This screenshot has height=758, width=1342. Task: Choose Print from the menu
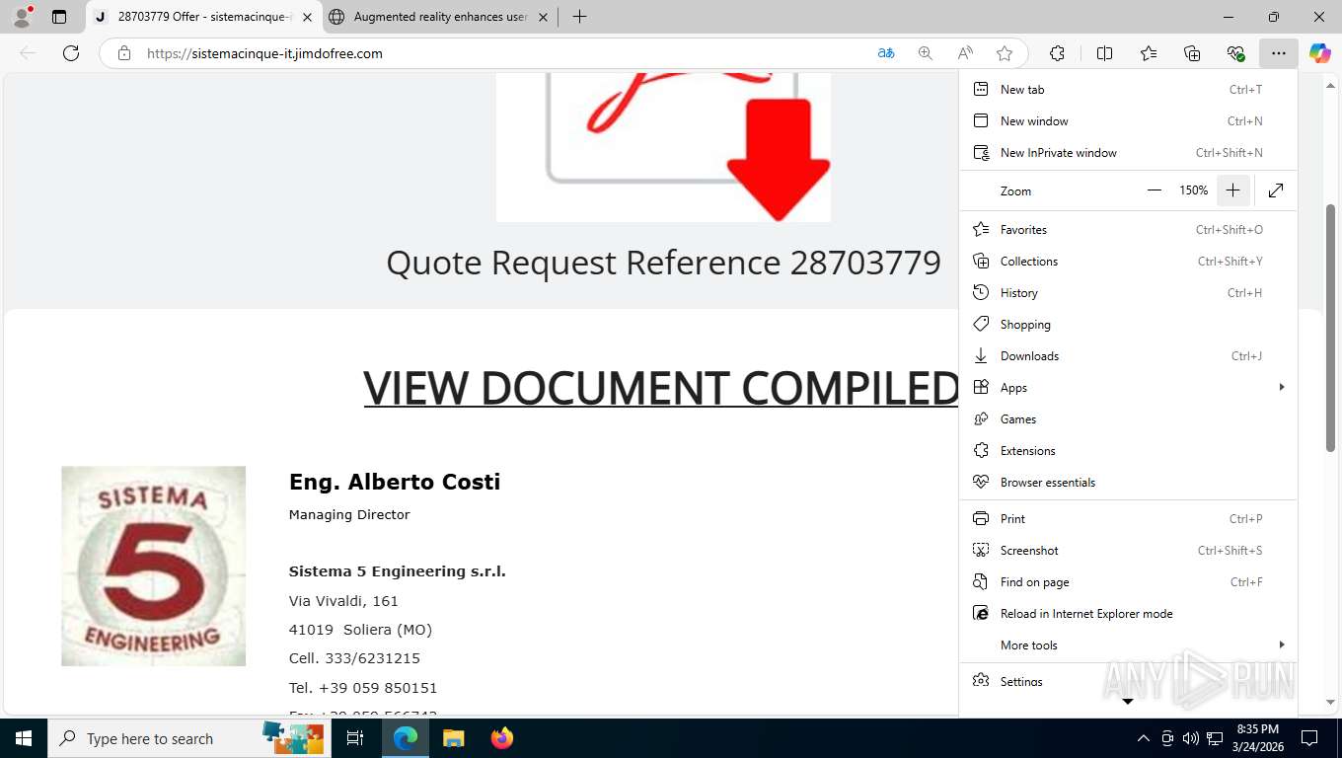(1128, 518)
